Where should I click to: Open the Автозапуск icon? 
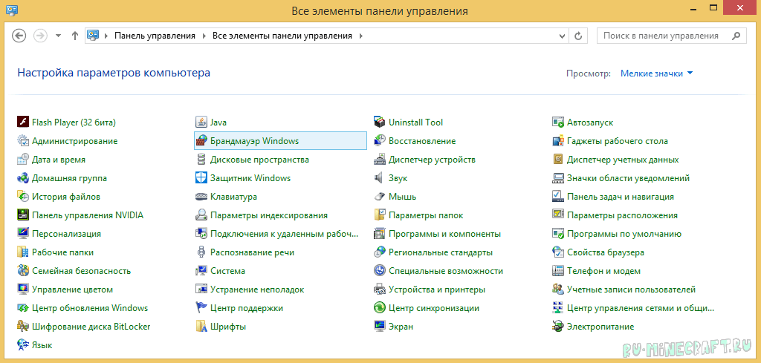pyautogui.click(x=558, y=122)
